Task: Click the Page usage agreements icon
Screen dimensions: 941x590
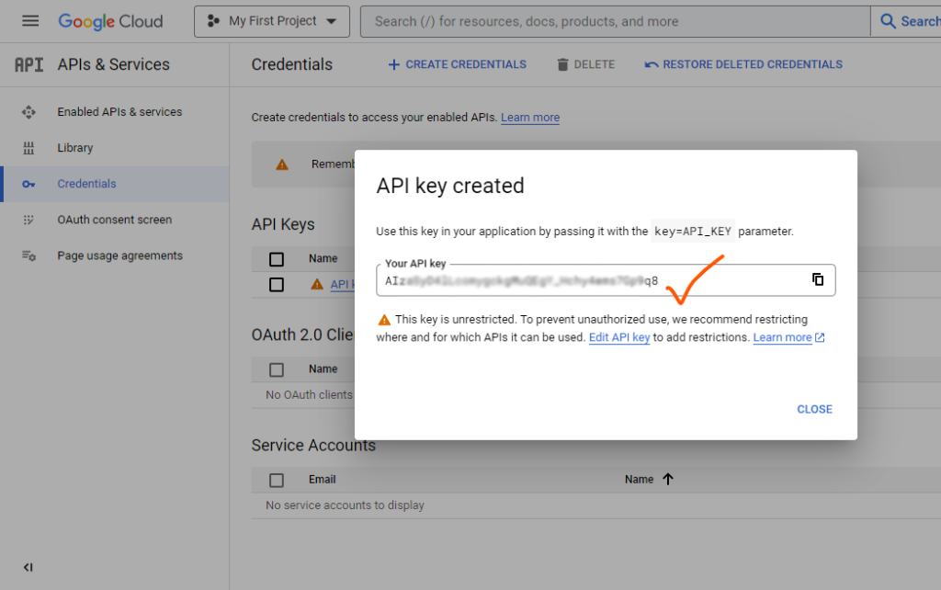Action: click(x=28, y=255)
